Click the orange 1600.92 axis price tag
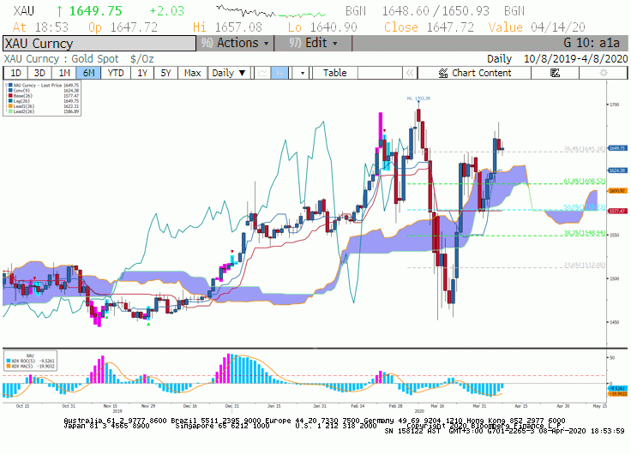 point(618,191)
